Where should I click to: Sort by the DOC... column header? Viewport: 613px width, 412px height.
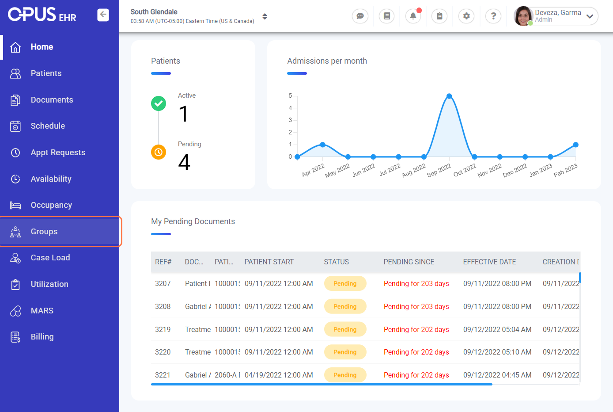(x=194, y=262)
